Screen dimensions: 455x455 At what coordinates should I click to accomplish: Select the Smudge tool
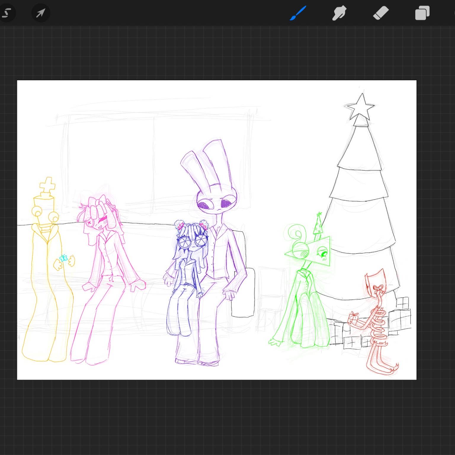click(x=339, y=13)
